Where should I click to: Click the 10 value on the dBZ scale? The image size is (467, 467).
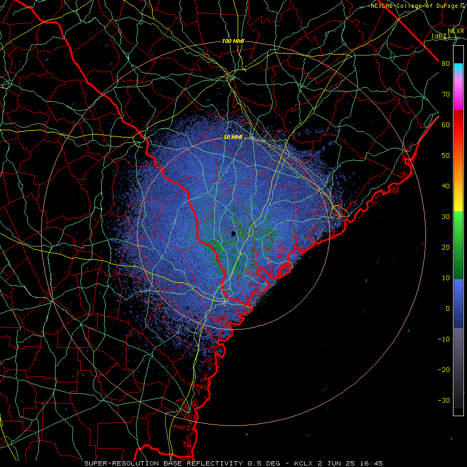coord(446,278)
